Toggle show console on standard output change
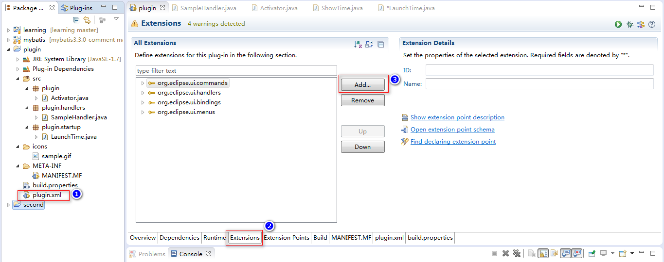Screen dimensions: 664x262 pyautogui.click(x=565, y=253)
